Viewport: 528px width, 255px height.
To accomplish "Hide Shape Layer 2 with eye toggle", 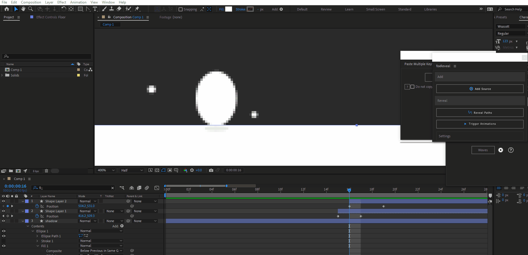I will pyautogui.click(x=3, y=201).
